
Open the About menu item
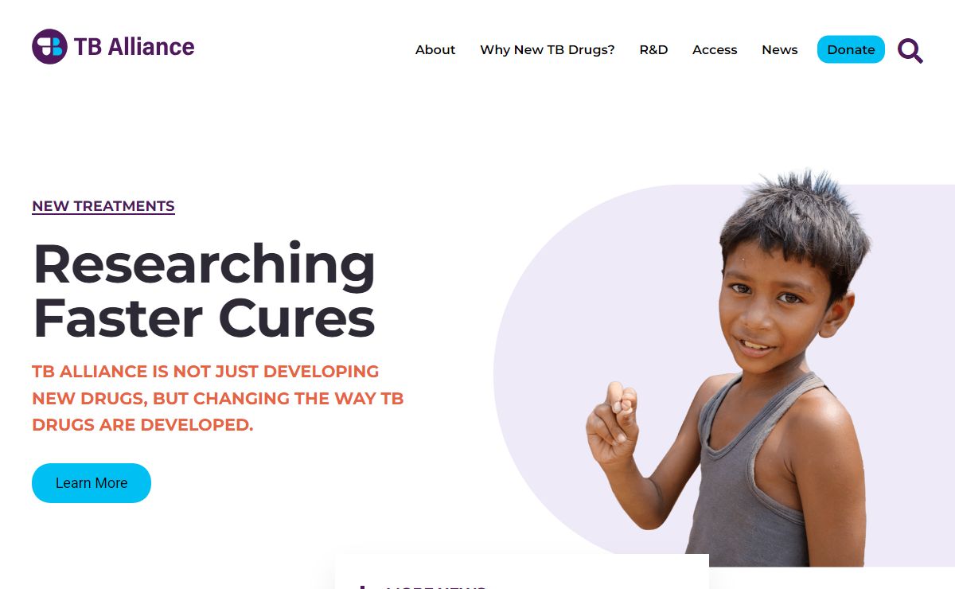pos(435,49)
